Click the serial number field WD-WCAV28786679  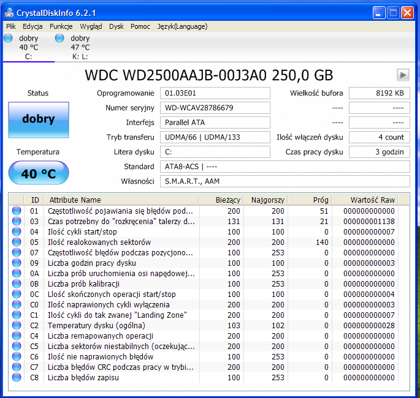pos(215,108)
